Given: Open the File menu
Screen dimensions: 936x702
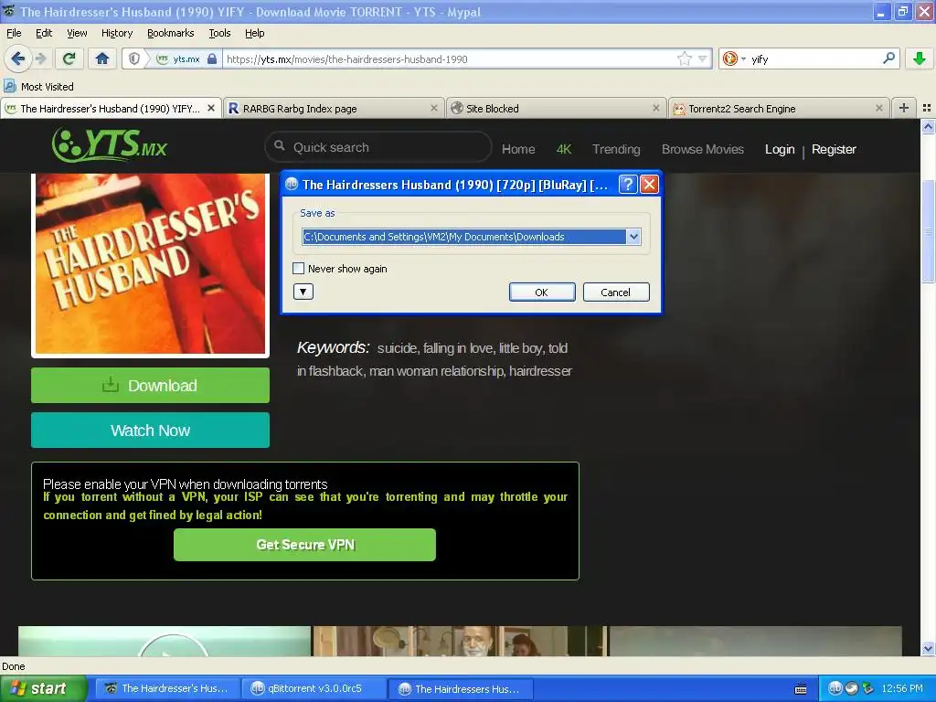Looking at the screenshot, I should point(14,33).
